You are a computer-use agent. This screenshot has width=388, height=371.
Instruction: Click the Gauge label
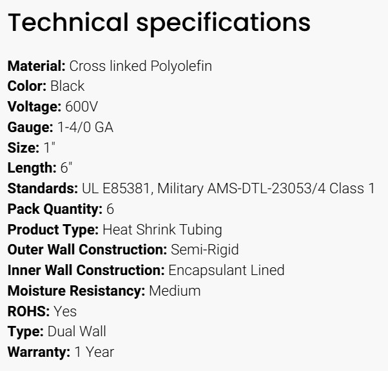click(30, 128)
